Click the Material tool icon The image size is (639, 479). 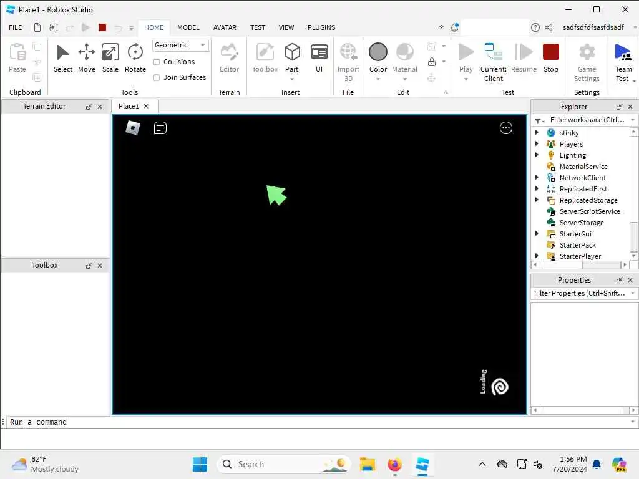tap(404, 52)
